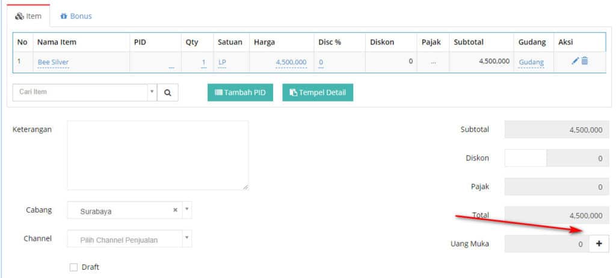616x278 pixels.
Task: Click the Tempel Detail button
Action: coord(318,92)
